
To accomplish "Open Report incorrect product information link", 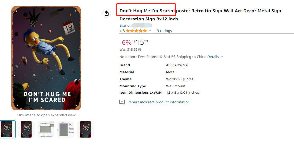I will (159, 102).
